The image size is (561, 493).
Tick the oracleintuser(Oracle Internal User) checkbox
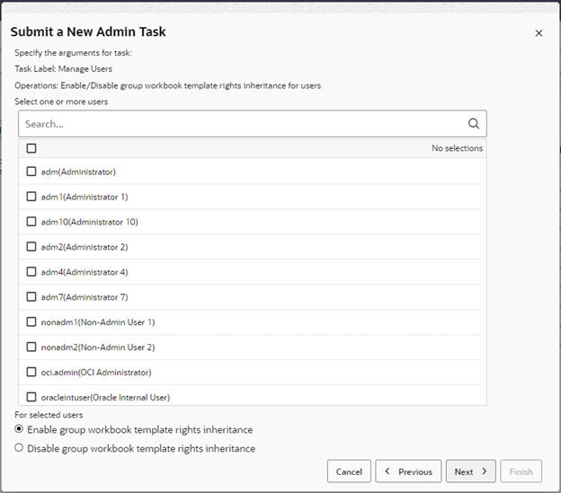click(31, 397)
